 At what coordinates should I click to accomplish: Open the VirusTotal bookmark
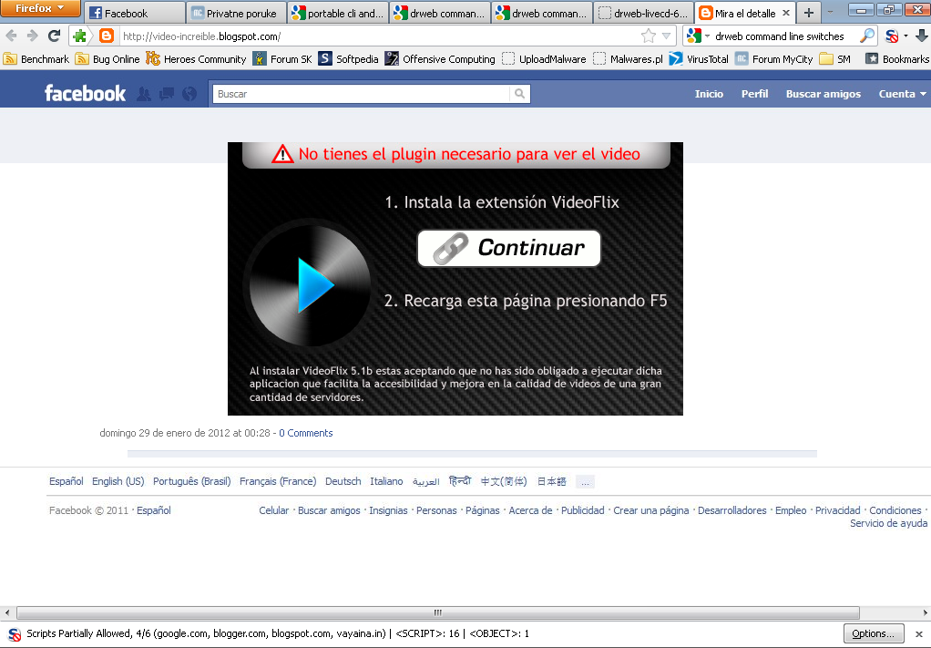tap(699, 59)
